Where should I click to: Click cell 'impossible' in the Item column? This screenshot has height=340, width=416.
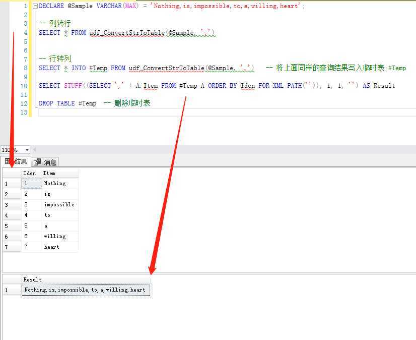click(60, 205)
